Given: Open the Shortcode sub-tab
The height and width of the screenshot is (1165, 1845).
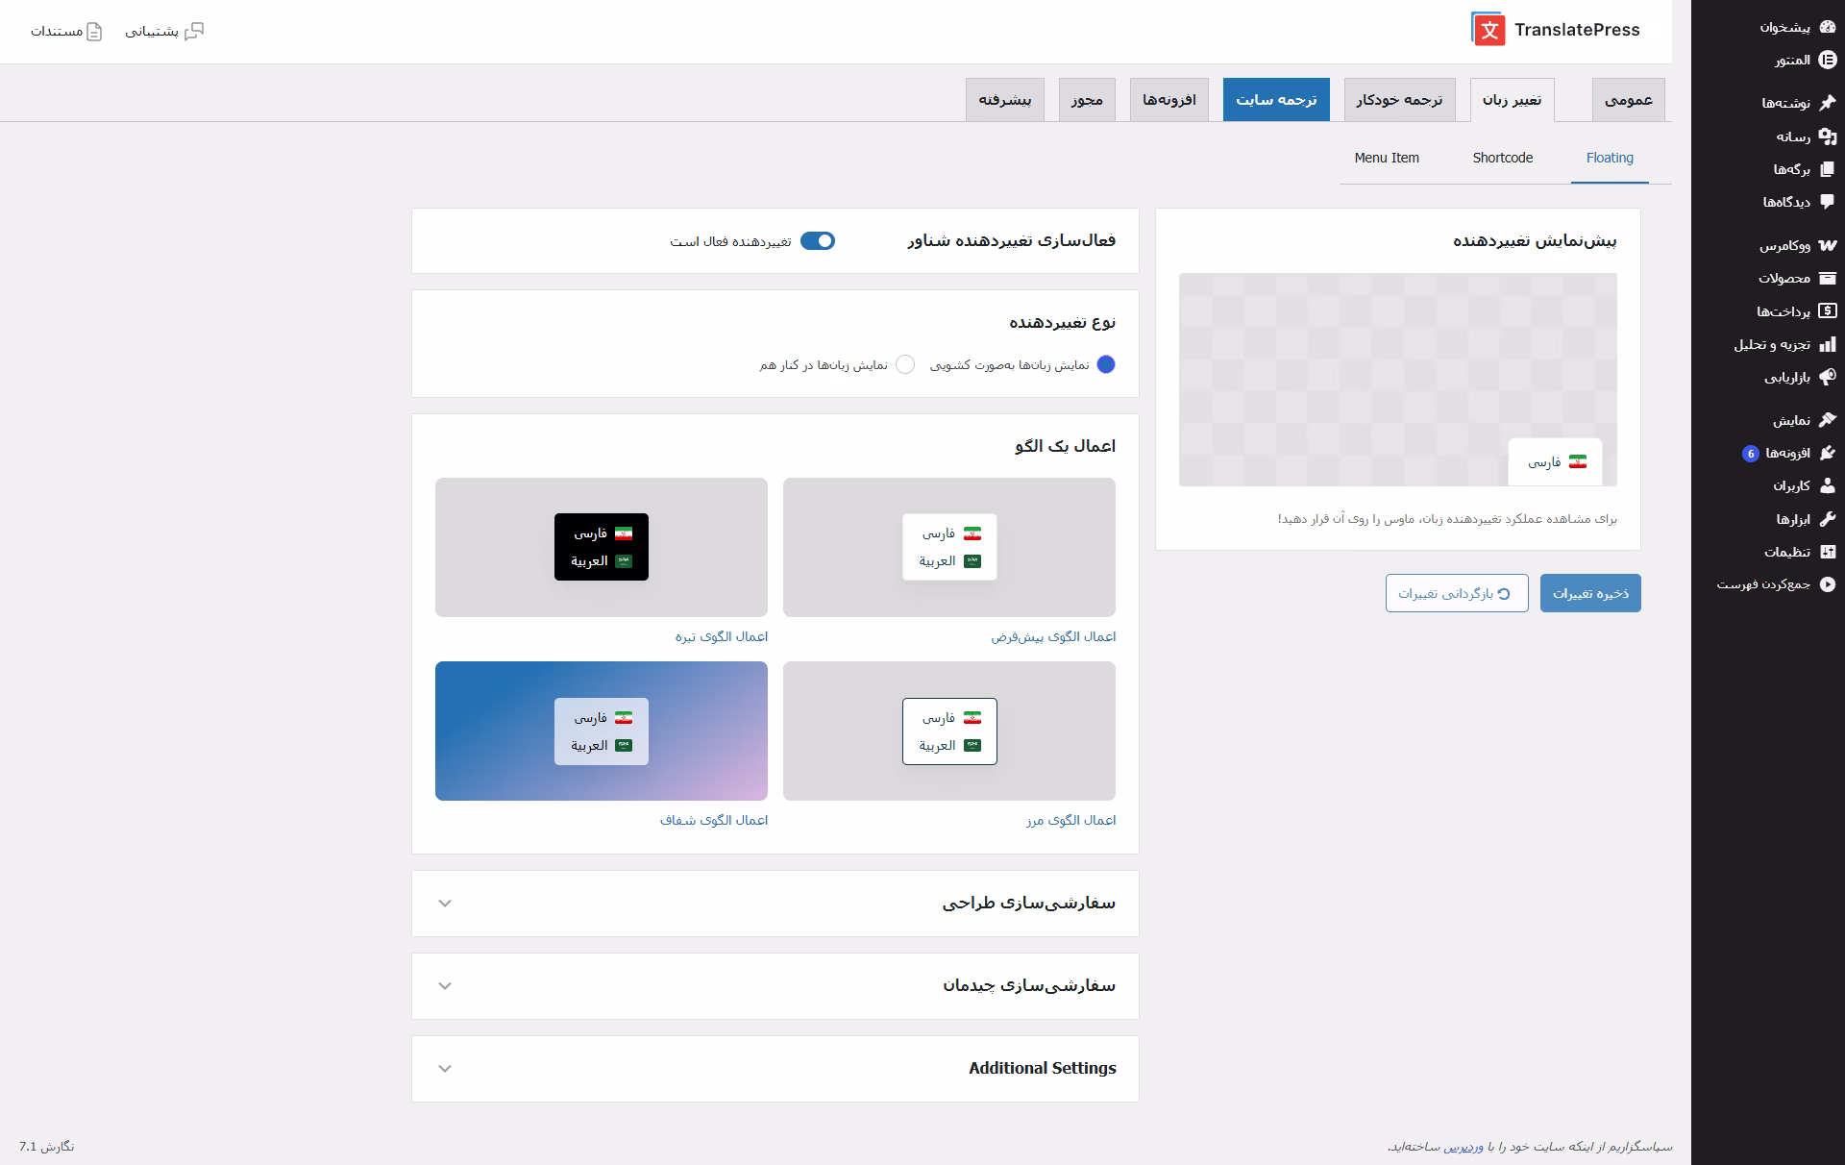Looking at the screenshot, I should [x=1503, y=158].
